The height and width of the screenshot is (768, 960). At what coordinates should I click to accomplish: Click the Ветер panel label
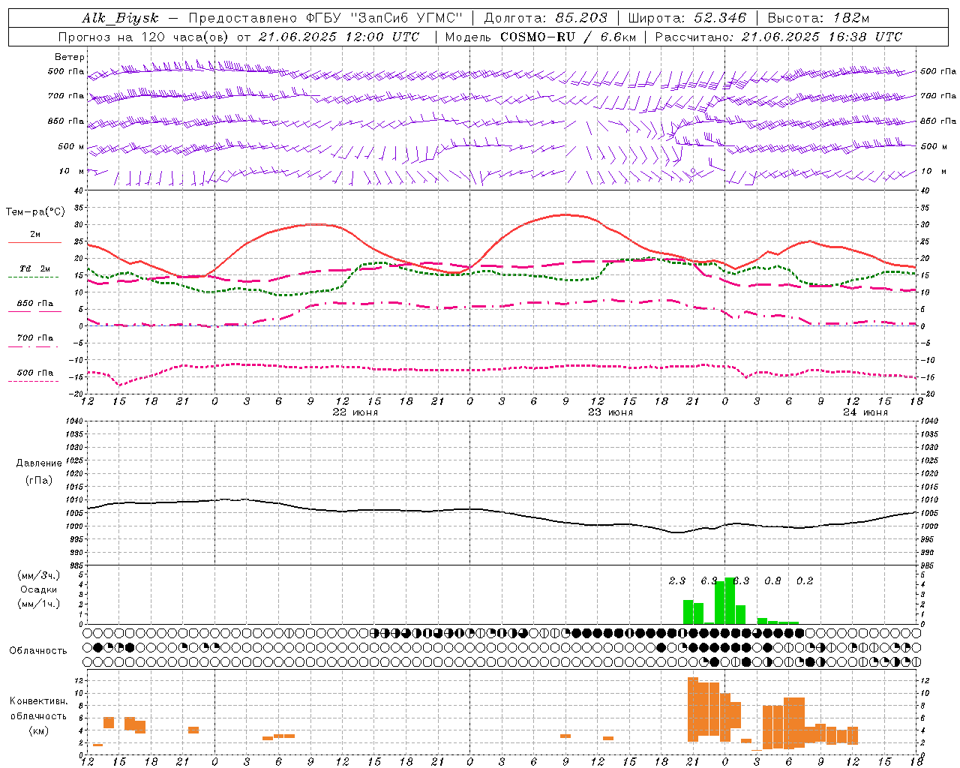tap(70, 57)
